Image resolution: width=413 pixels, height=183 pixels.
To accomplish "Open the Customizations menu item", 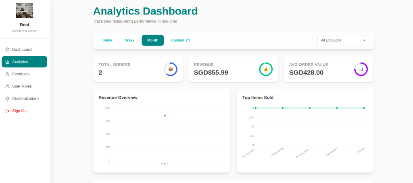I will tap(25, 98).
